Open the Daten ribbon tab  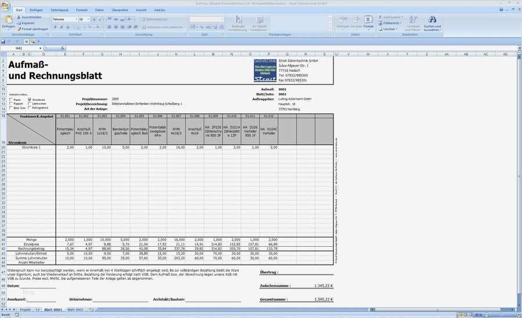click(100, 10)
